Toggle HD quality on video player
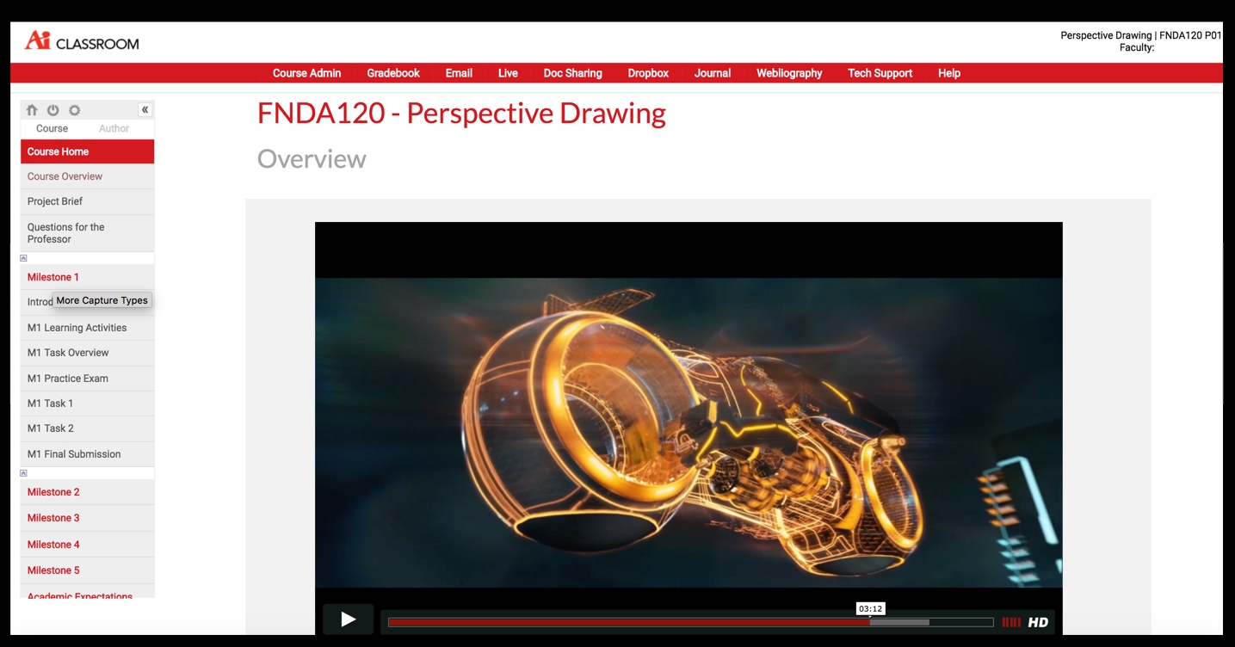 [x=1038, y=622]
